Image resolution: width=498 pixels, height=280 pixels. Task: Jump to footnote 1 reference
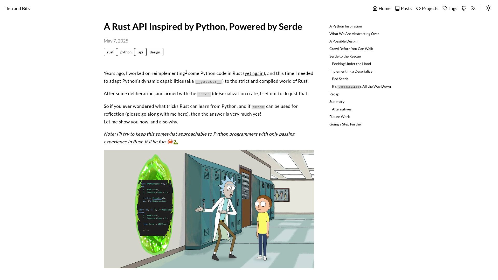pyautogui.click(x=186, y=72)
